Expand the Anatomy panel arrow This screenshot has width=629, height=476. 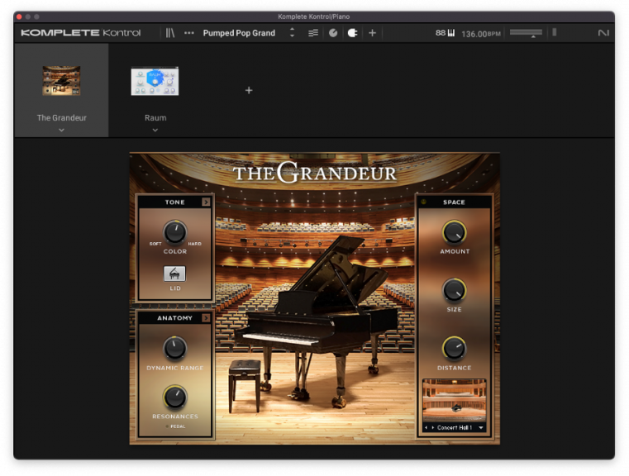(x=206, y=318)
